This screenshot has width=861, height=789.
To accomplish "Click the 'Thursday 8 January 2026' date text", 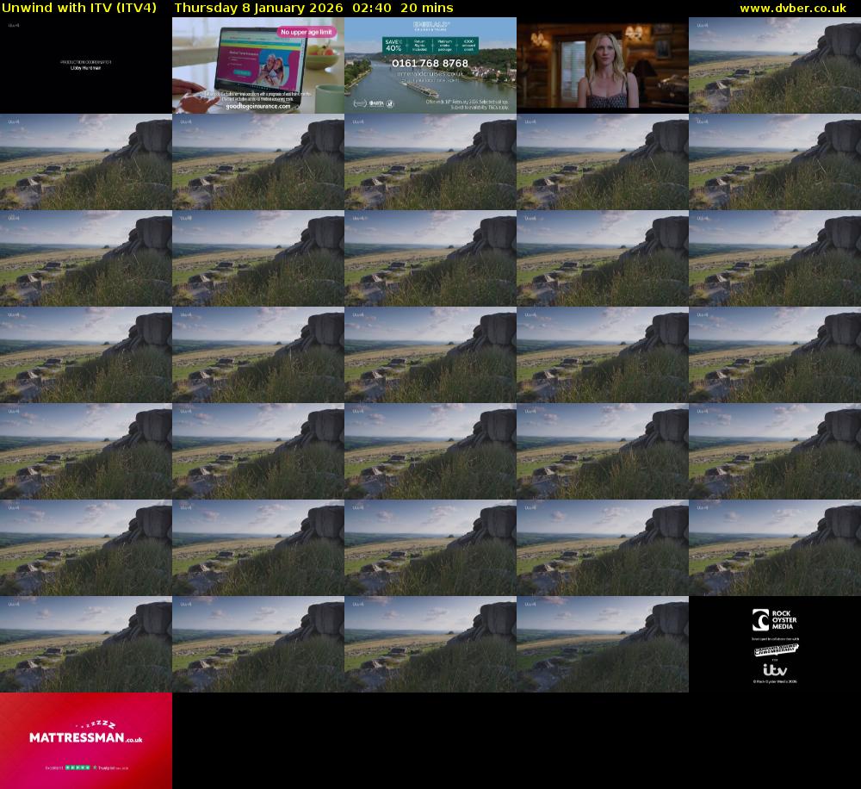I will point(257,8).
